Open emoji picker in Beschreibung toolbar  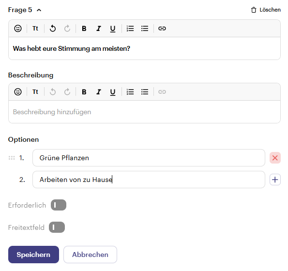18,92
